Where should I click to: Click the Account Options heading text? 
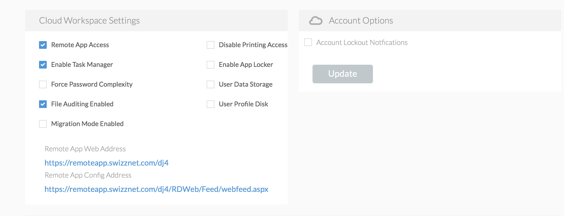[x=361, y=21]
